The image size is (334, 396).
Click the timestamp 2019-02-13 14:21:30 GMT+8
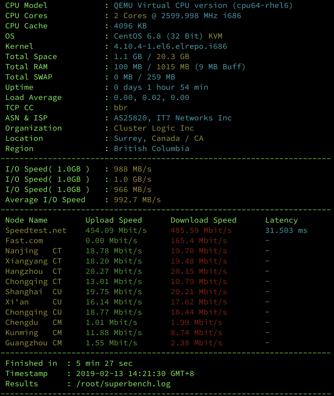(135, 374)
